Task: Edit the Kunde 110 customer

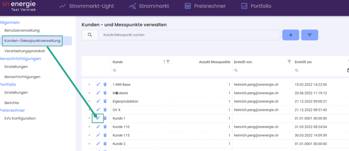Action: coord(98,127)
